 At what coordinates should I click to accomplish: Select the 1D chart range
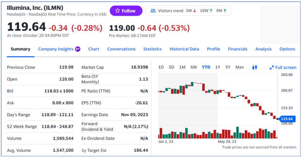(161, 67)
